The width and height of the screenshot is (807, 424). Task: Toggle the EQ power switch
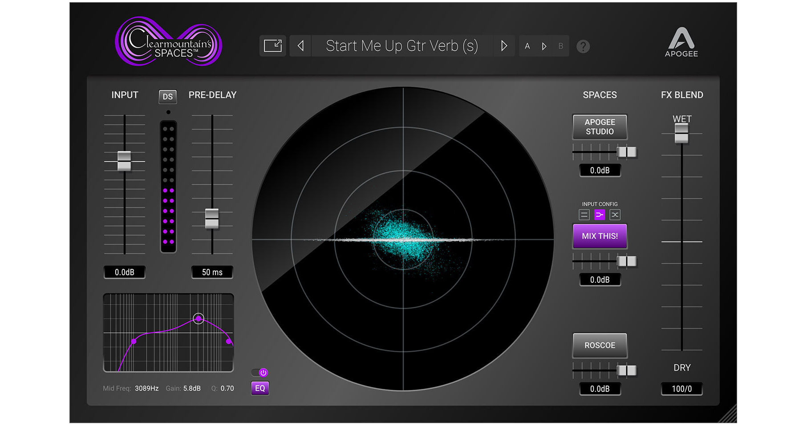(x=260, y=372)
